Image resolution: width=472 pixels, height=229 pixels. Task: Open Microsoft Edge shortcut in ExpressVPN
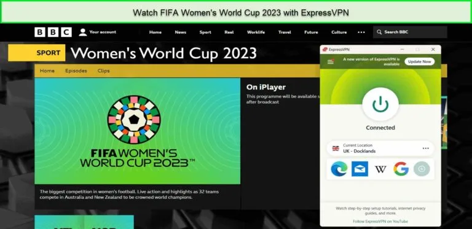339,169
